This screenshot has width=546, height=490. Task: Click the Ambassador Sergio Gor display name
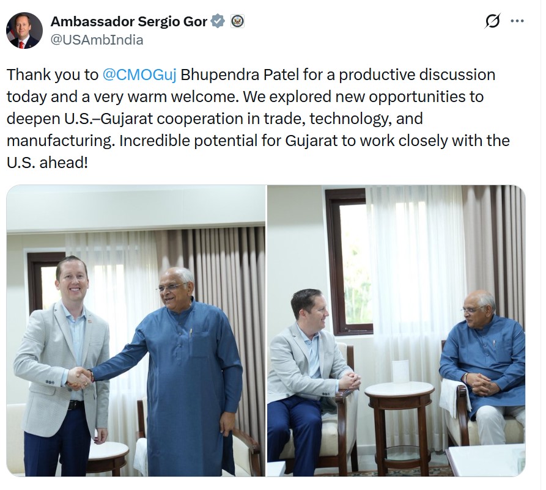129,21
